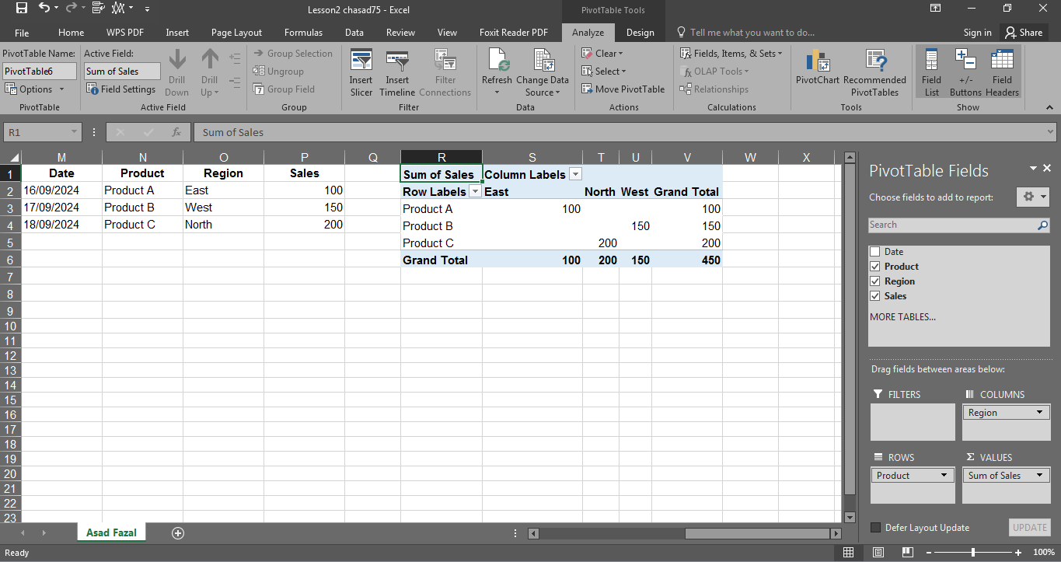Uncheck the Region field checkbox

point(875,281)
